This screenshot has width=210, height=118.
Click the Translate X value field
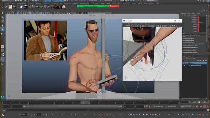202,17
